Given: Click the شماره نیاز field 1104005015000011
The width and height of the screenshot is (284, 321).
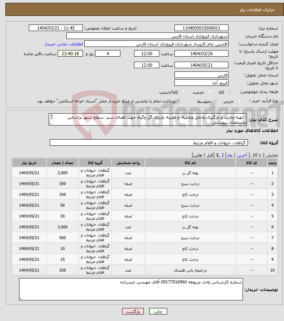Looking at the screenshot, I should 201,28.
